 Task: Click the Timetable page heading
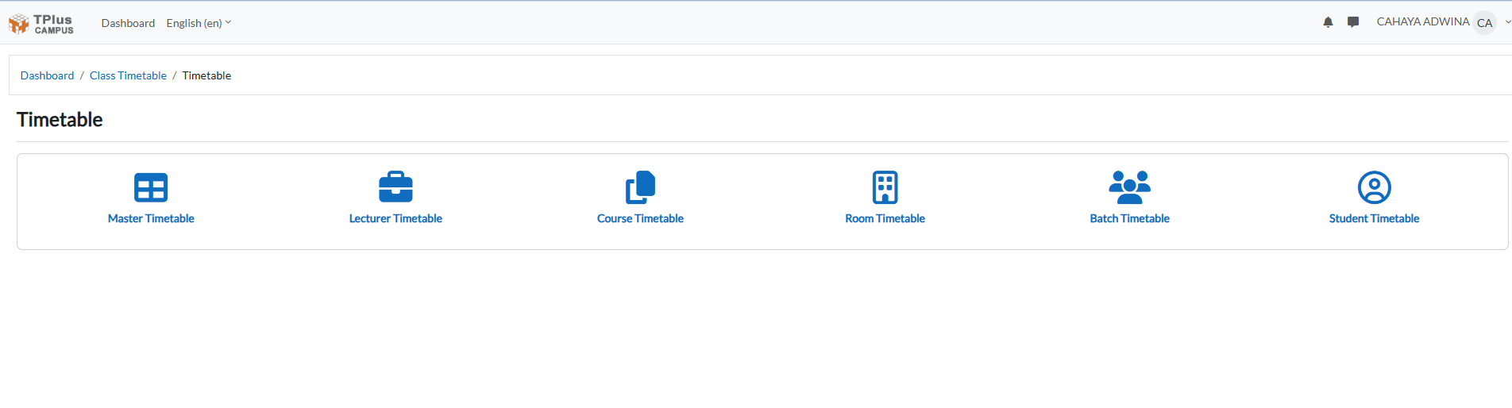click(60, 120)
